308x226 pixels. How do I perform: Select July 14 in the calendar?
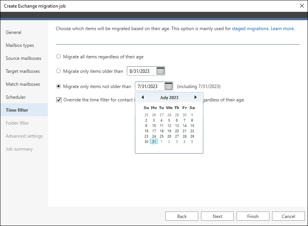pyautogui.click(x=185, y=125)
